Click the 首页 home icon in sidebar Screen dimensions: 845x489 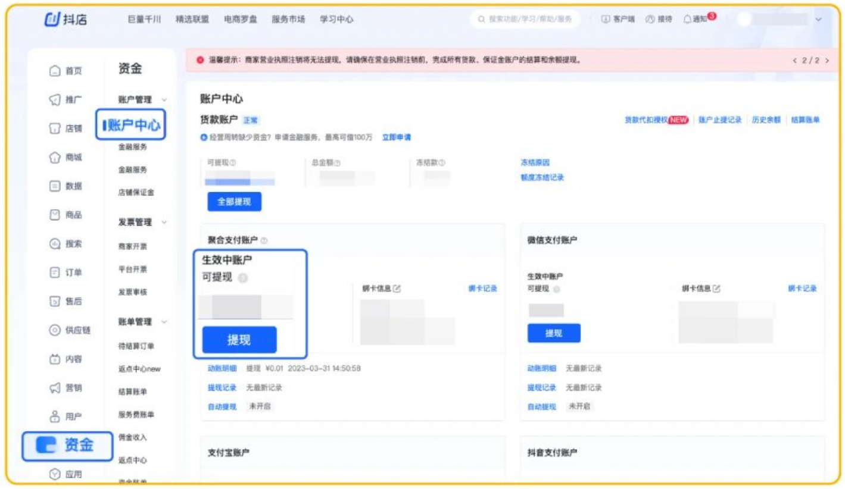click(55, 71)
